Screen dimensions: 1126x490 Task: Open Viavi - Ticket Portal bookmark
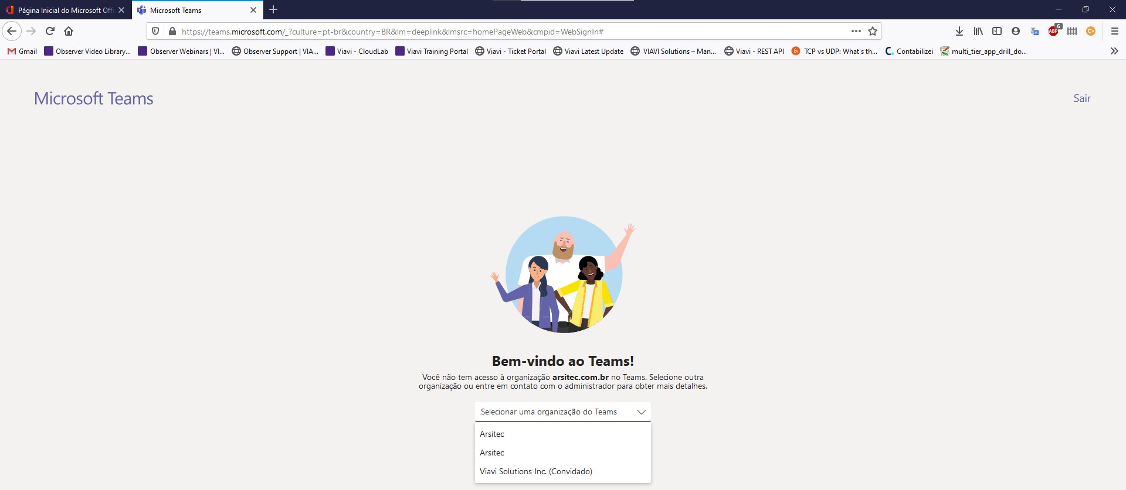point(511,51)
